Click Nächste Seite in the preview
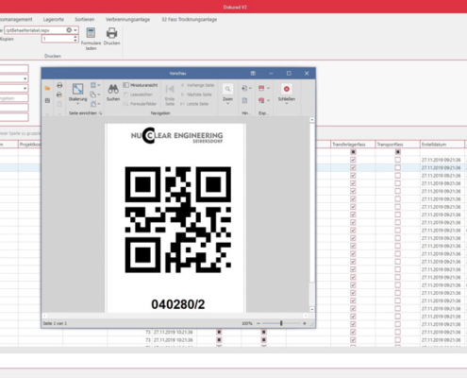Screen dimensions: 467x378 tap(196, 94)
